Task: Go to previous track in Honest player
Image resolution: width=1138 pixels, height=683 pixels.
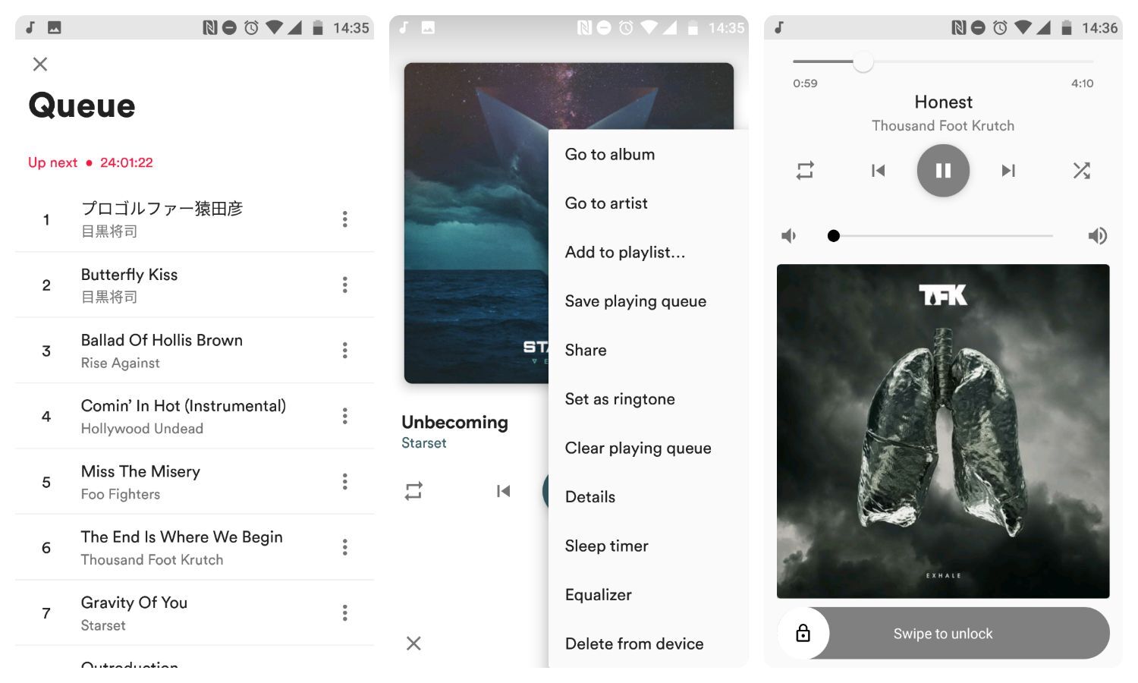Action: [878, 171]
